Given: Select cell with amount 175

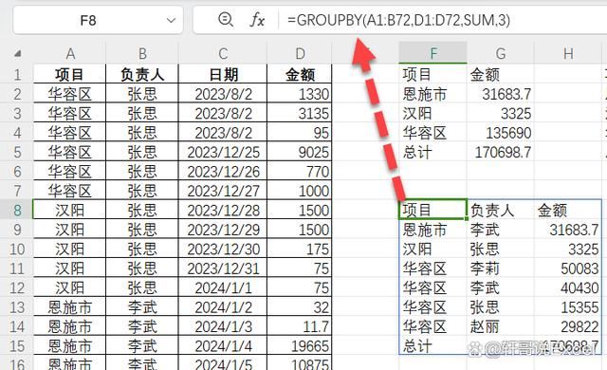Looking at the screenshot, I should coord(300,249).
